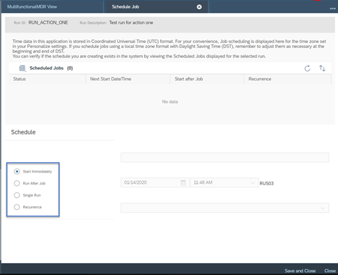The image size is (338, 275).
Task: Select the Run After Job option
Action: pyautogui.click(x=17, y=183)
